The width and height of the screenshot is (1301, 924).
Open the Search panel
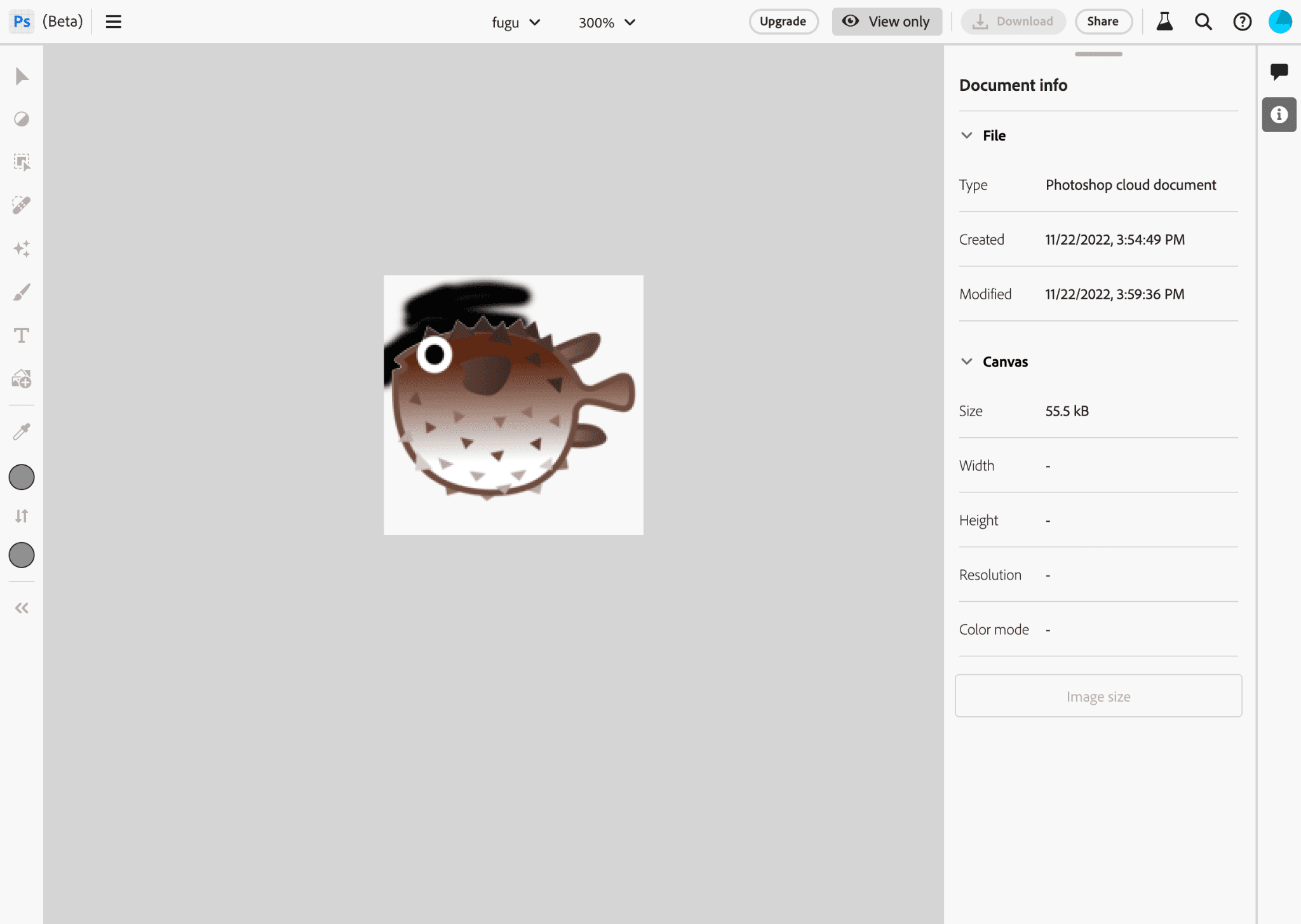tap(1203, 21)
